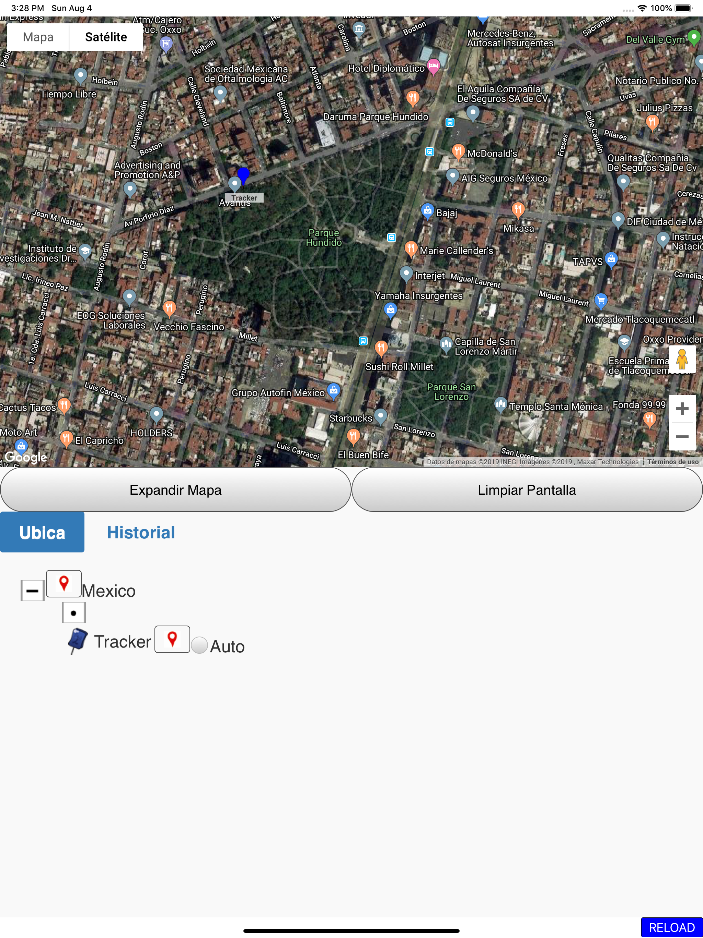Click the Wi-Fi status icon
The image size is (703, 938).
pos(642,8)
